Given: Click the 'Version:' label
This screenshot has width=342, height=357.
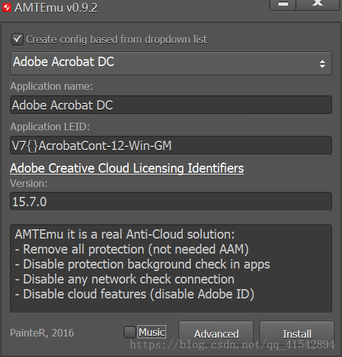Looking at the screenshot, I should coord(29,183).
